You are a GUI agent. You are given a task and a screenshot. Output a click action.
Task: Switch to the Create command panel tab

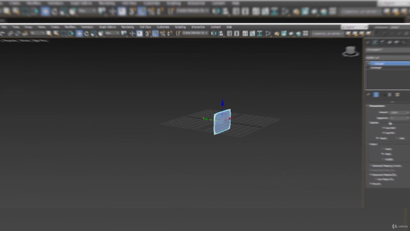368,42
